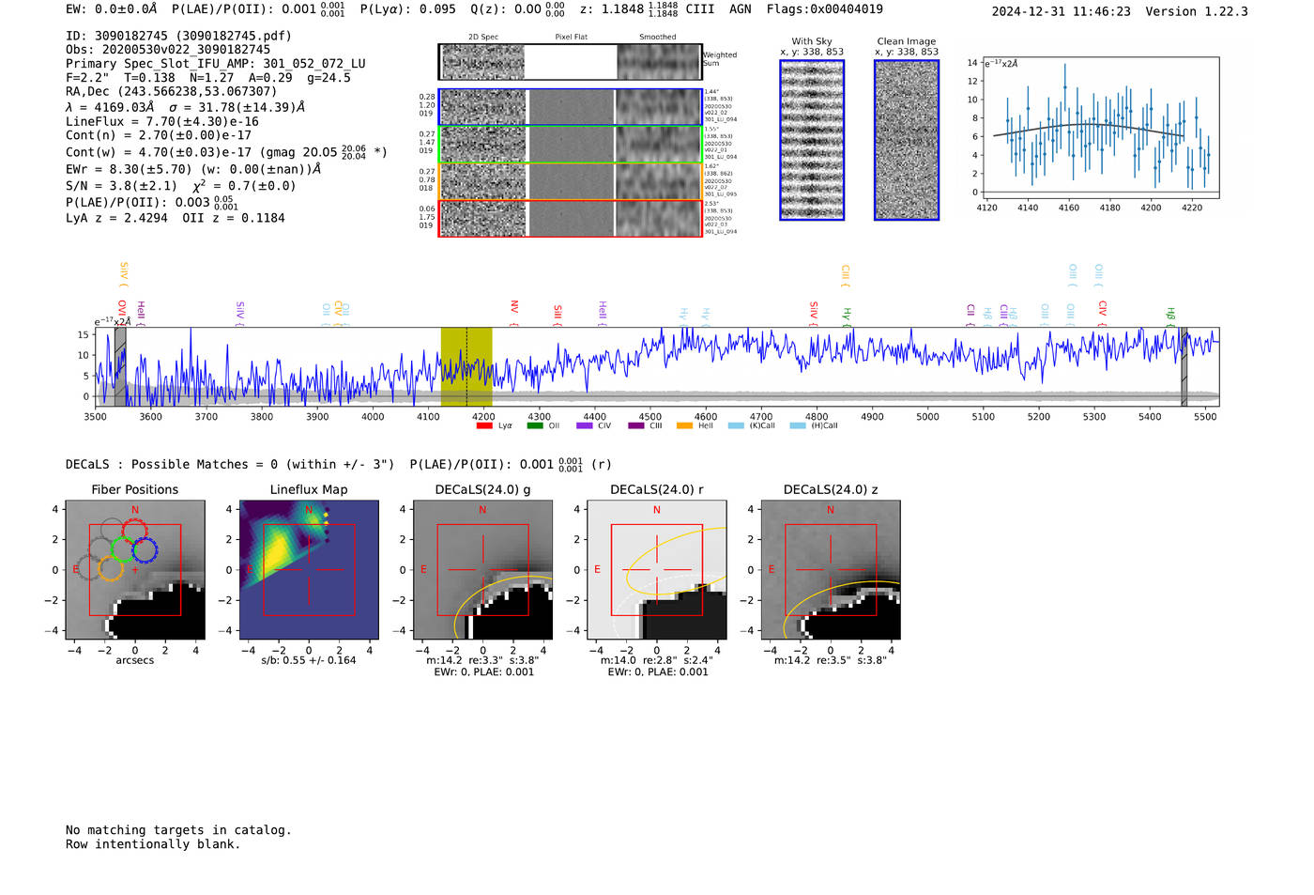Select the green-outlined 2D spectrum fiber row
Viewport: 1314px width, 895px height.
[x=570, y=145]
